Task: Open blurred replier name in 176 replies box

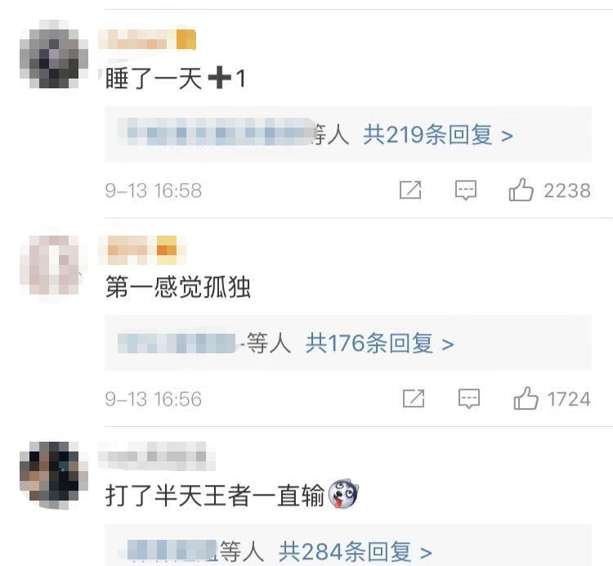Action: point(177,344)
